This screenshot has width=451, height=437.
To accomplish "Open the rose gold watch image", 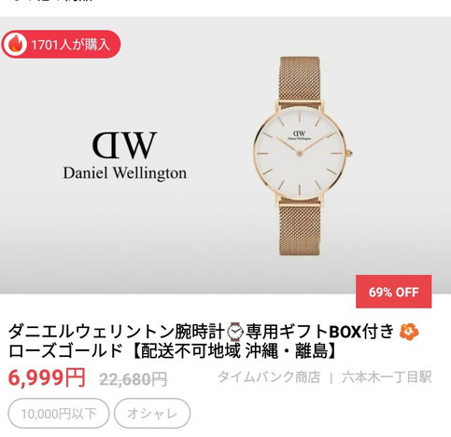I will [x=302, y=156].
